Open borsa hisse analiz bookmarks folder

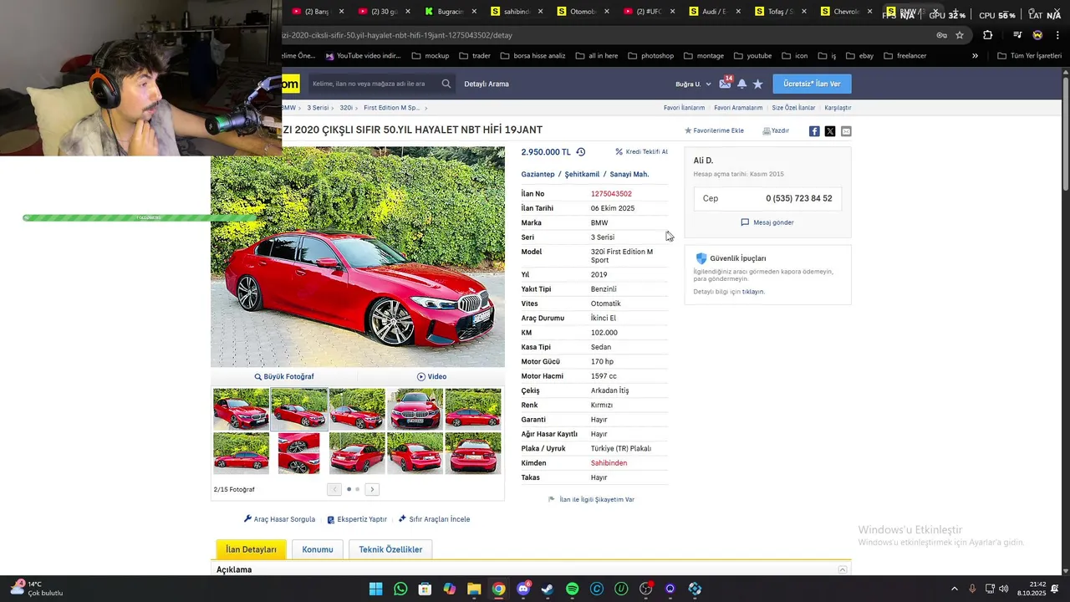532,56
